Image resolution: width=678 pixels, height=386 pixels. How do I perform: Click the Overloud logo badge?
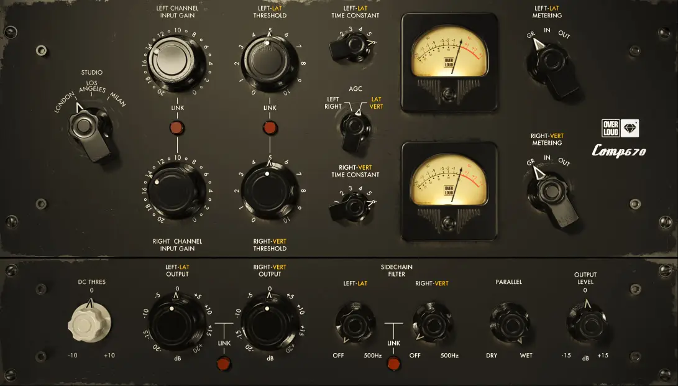(x=610, y=129)
